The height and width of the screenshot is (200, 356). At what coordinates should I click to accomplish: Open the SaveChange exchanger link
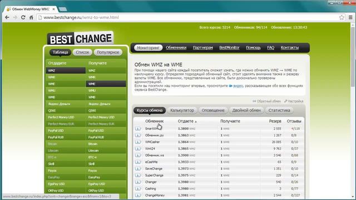[154, 169]
